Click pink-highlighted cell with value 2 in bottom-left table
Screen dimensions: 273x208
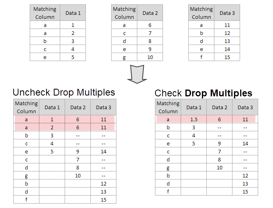point(52,127)
